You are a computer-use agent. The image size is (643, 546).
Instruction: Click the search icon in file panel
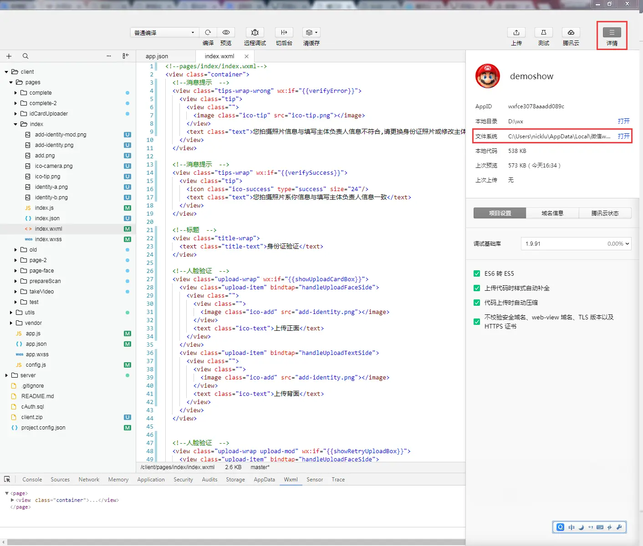26,56
